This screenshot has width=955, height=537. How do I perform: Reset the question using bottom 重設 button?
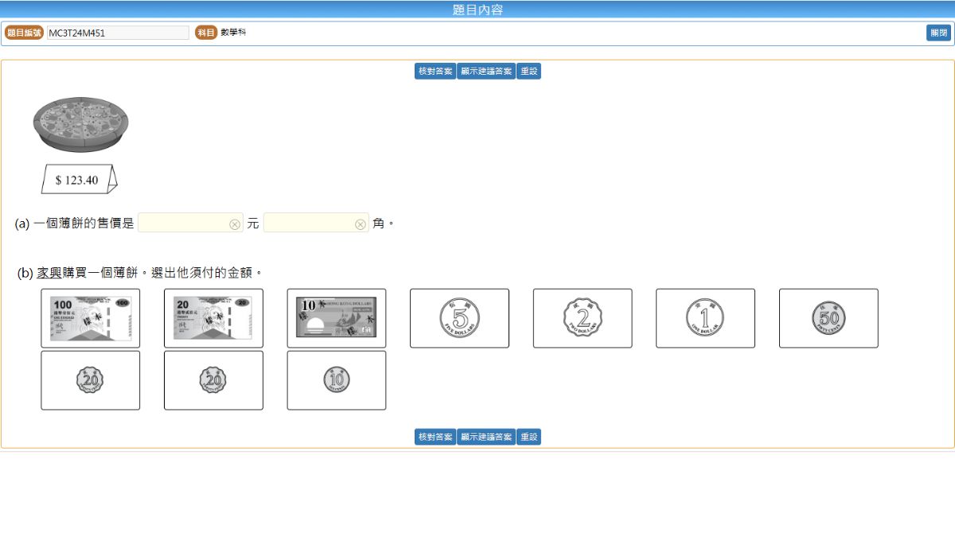[528, 437]
